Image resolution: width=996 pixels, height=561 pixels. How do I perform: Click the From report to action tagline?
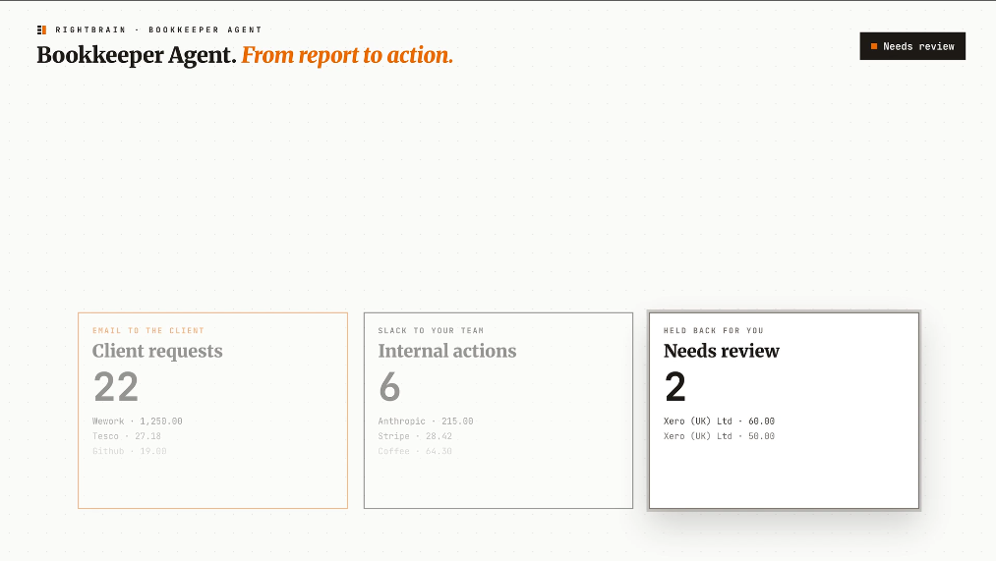tap(347, 55)
